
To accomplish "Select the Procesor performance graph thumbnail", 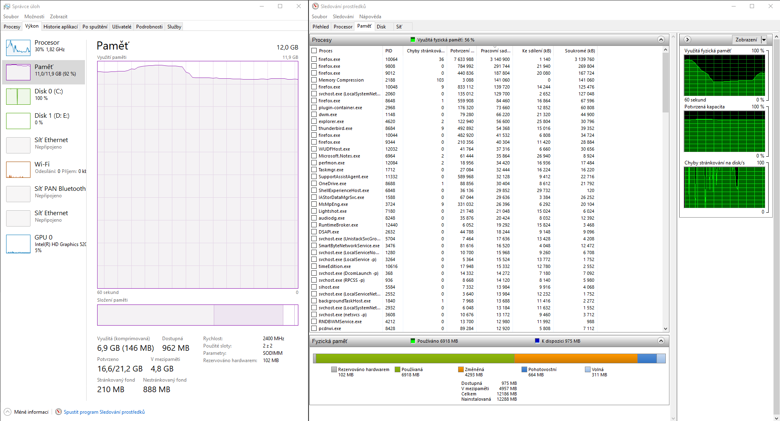I will tap(18, 48).
